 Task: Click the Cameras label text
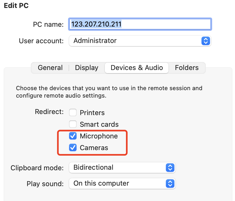94,148
